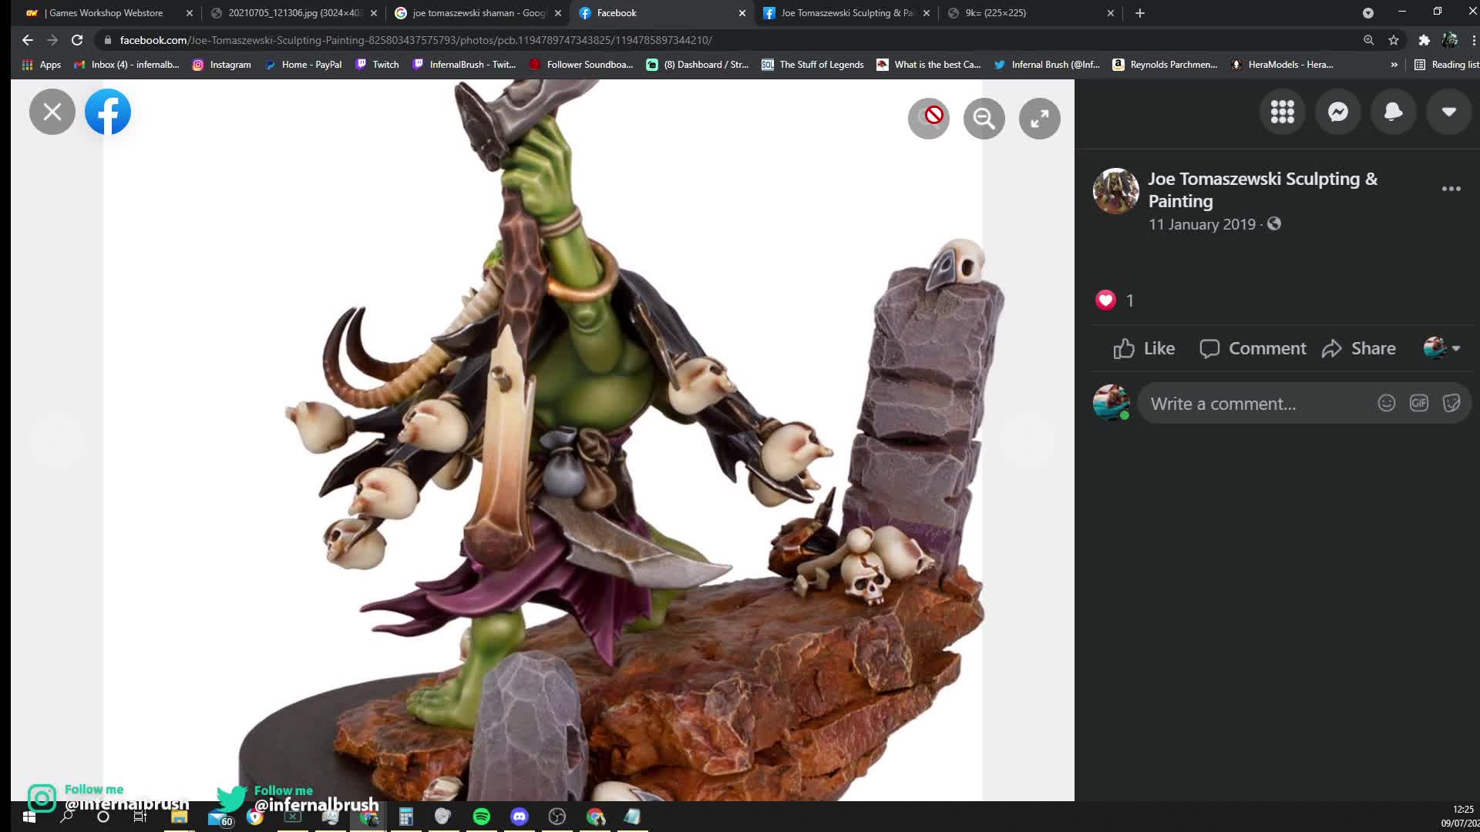Open Calculator from taskbar

(x=406, y=817)
